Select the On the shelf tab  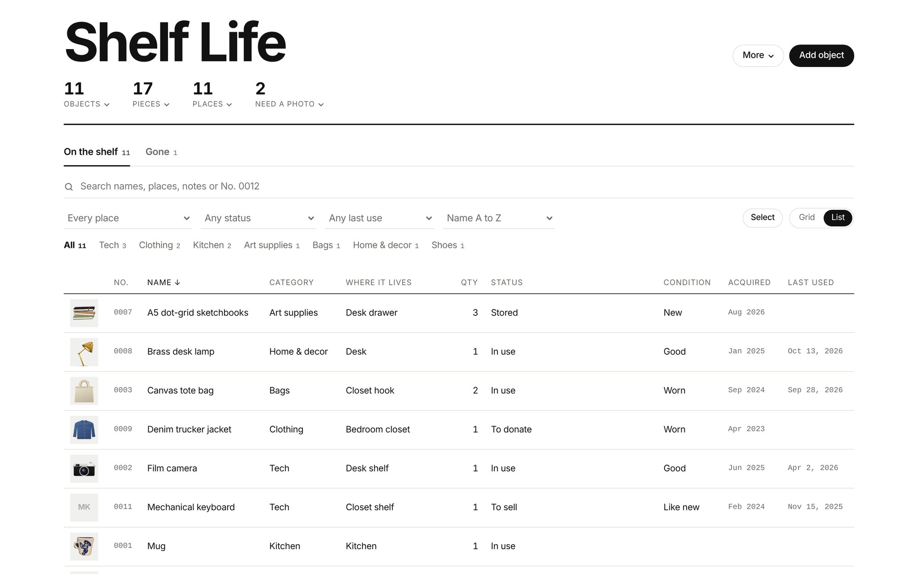(x=97, y=152)
